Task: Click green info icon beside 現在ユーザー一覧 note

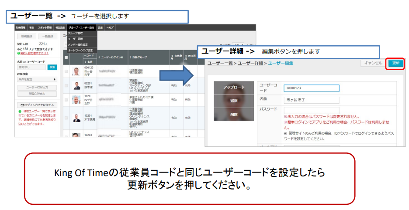Action: [x=20, y=112]
